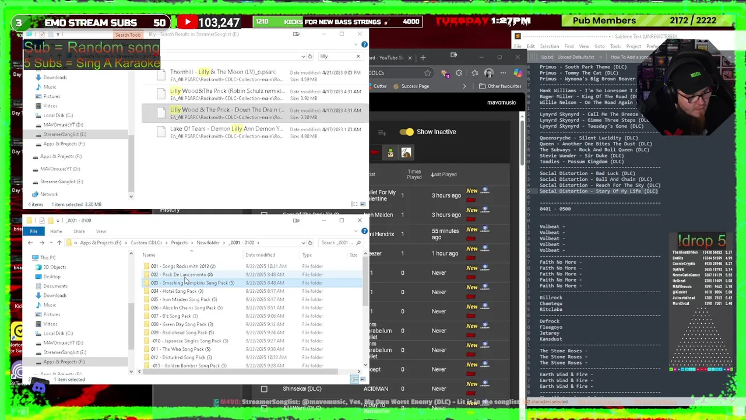Open the Cutter bookmark
The image size is (746, 420).
pyautogui.click(x=377, y=86)
